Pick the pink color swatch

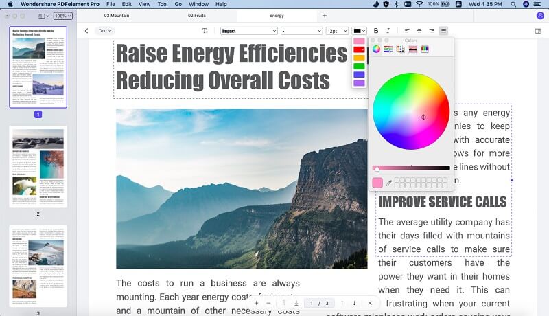pos(359,41)
